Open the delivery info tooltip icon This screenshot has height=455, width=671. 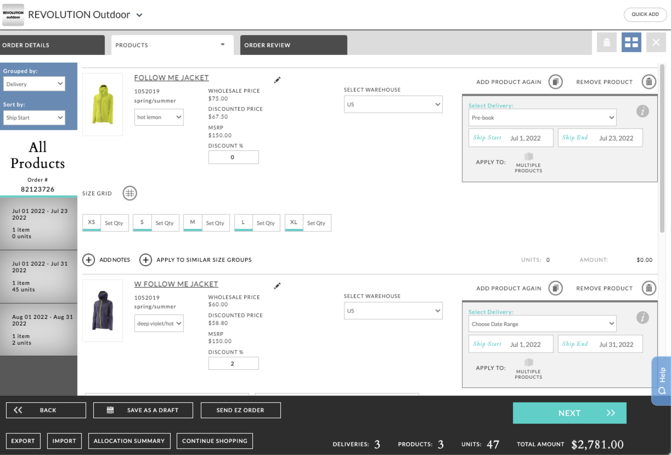click(642, 111)
